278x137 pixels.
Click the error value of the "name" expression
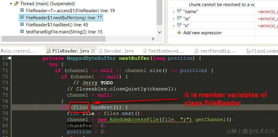point(268,12)
